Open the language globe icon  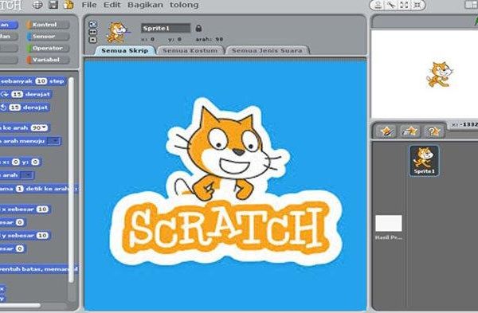(37, 5)
